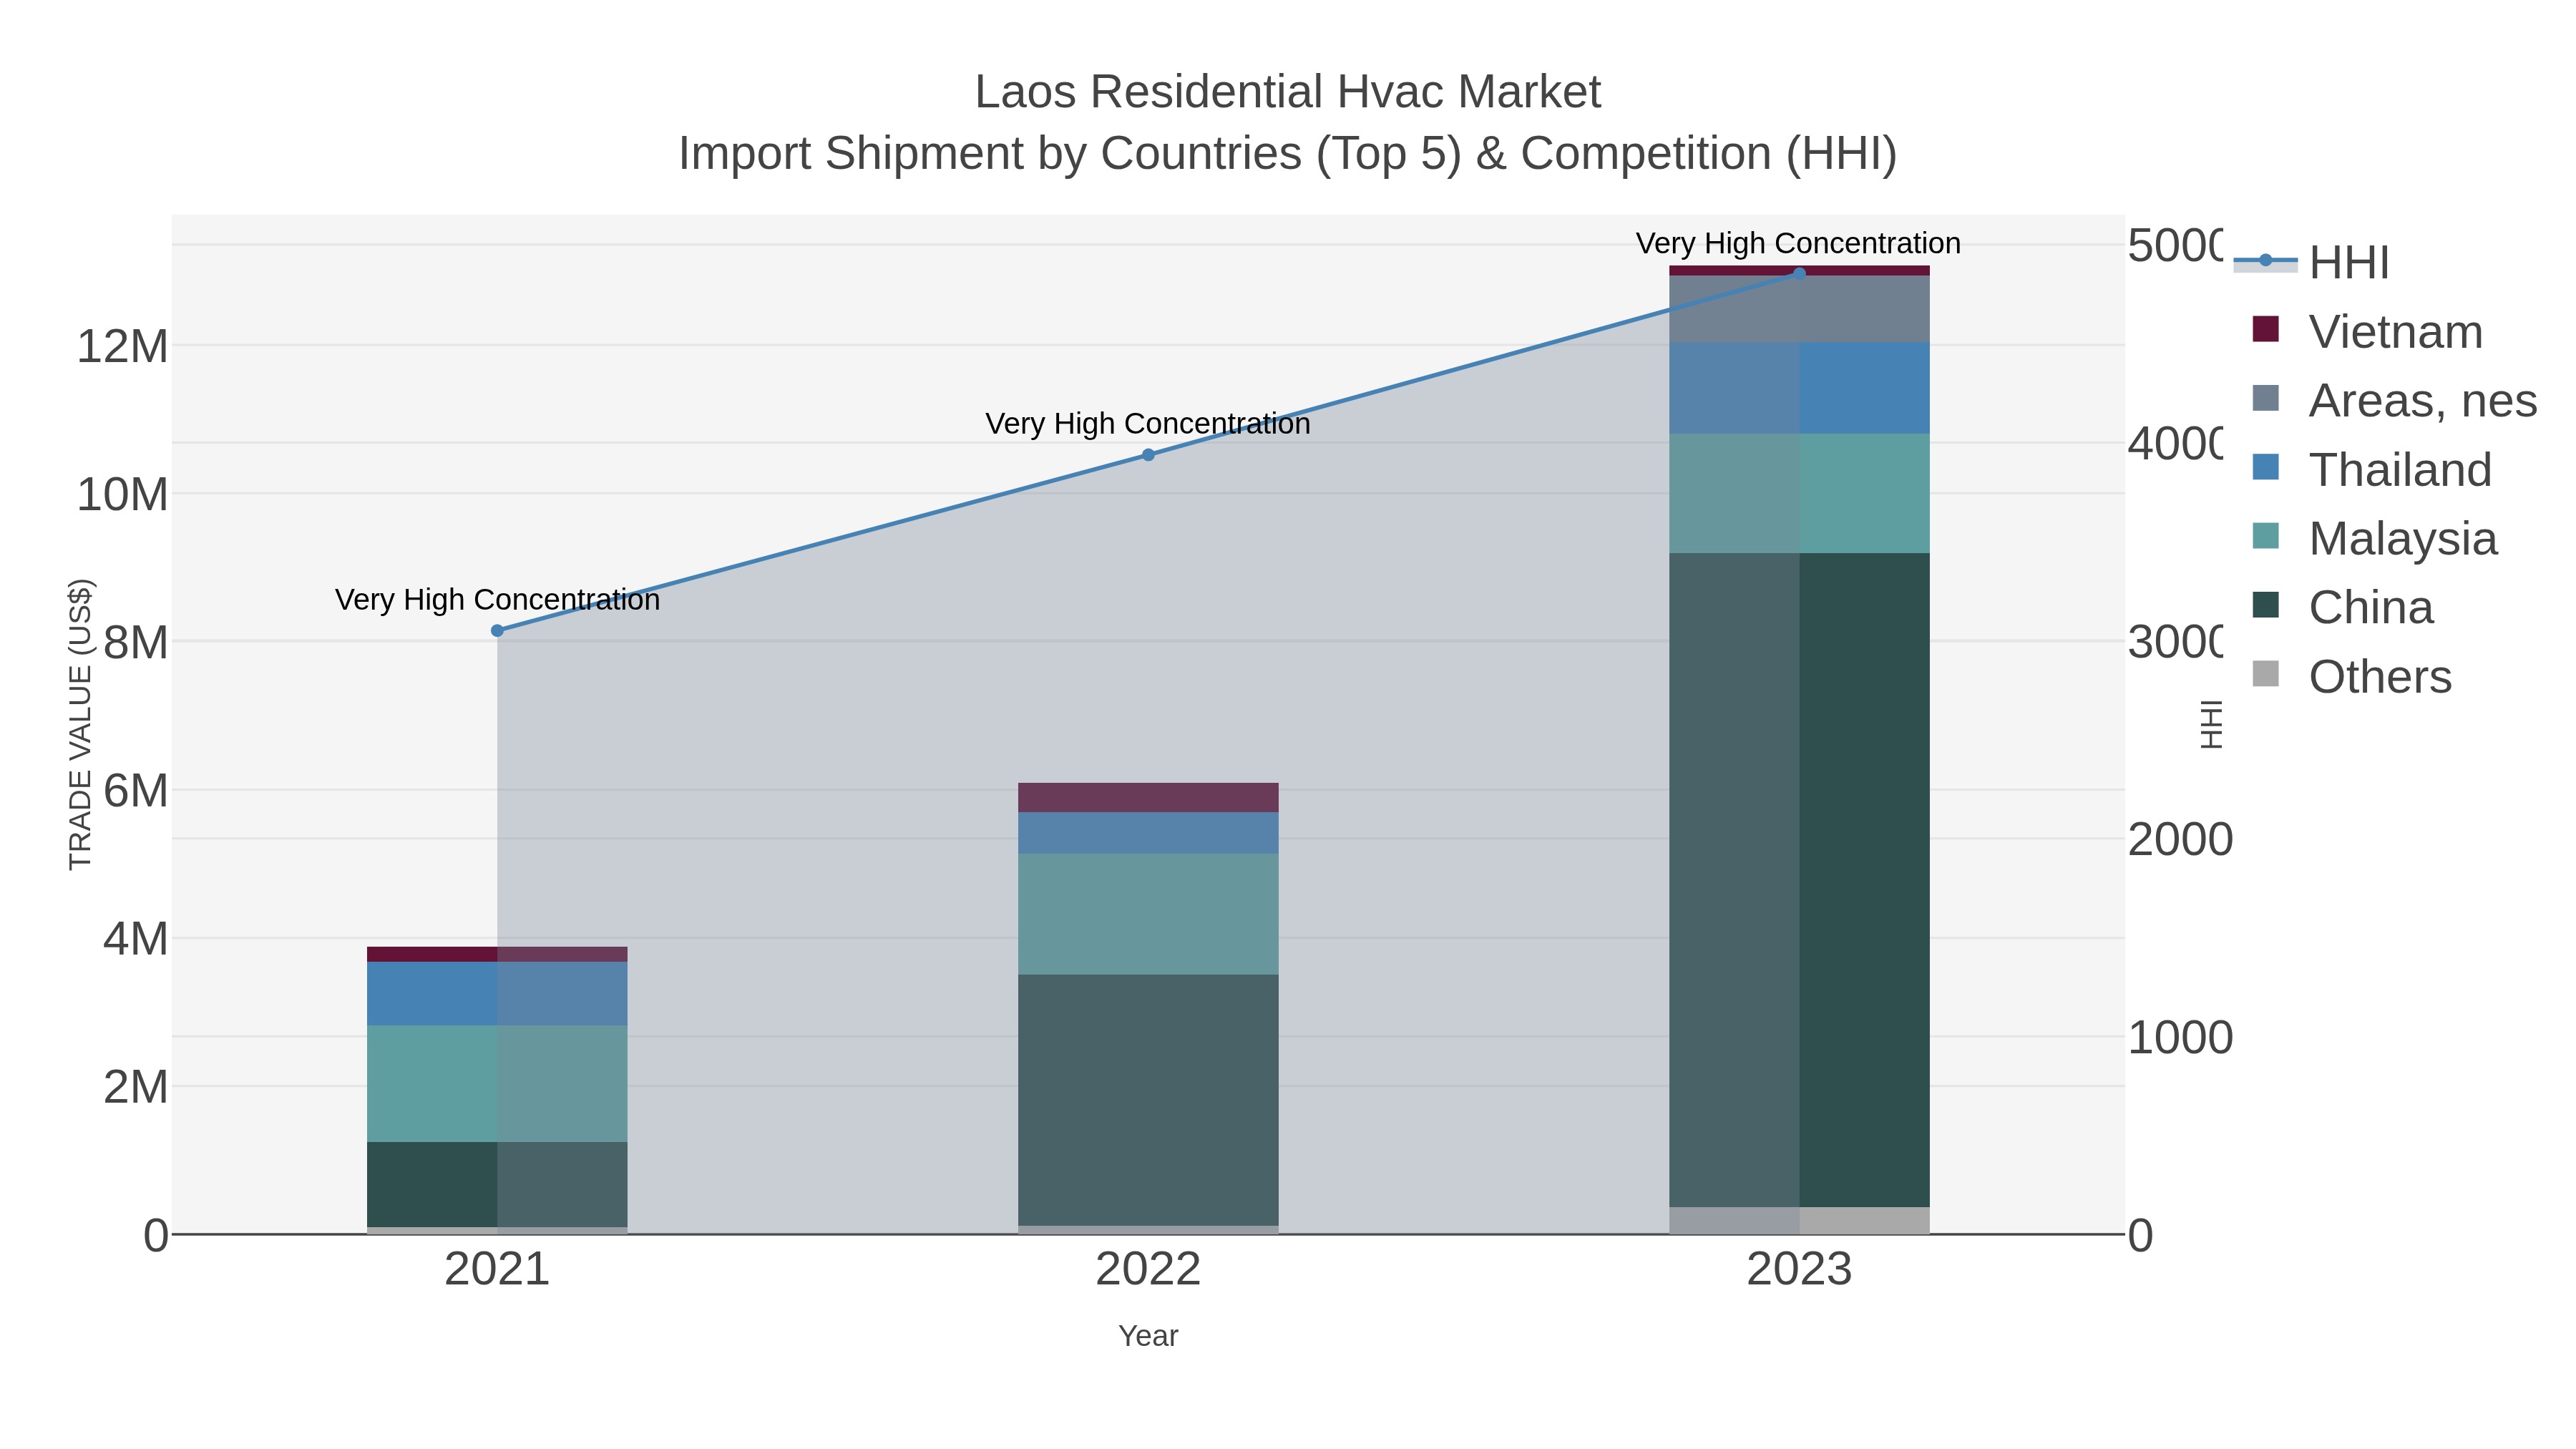Toggle the Vietnam legend entry
Image resolution: width=2576 pixels, height=1449 pixels.
click(2366, 331)
